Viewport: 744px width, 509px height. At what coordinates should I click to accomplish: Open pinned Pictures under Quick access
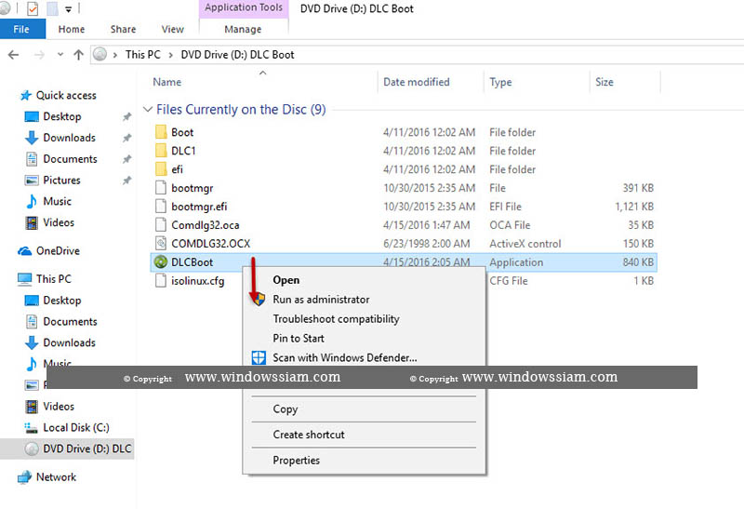point(61,180)
